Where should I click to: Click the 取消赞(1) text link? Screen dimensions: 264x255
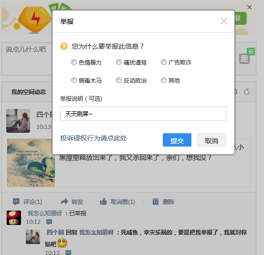(x=123, y=202)
